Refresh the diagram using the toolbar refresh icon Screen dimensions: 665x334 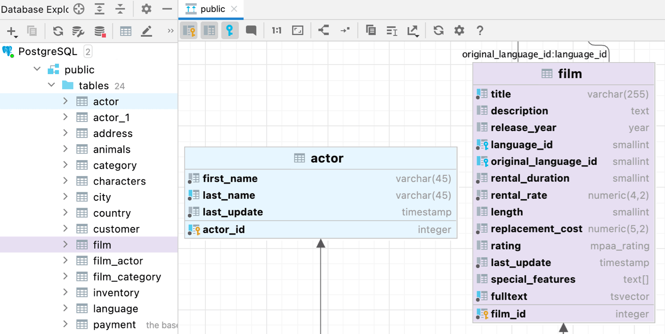tap(438, 31)
